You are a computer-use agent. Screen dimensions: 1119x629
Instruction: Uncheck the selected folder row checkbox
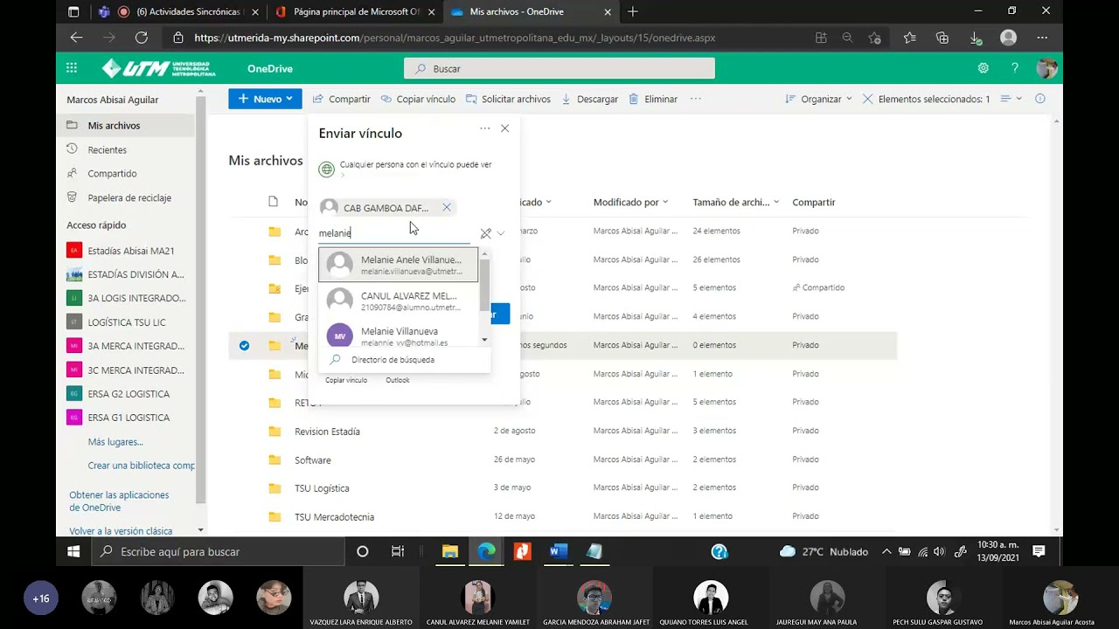[x=244, y=345]
